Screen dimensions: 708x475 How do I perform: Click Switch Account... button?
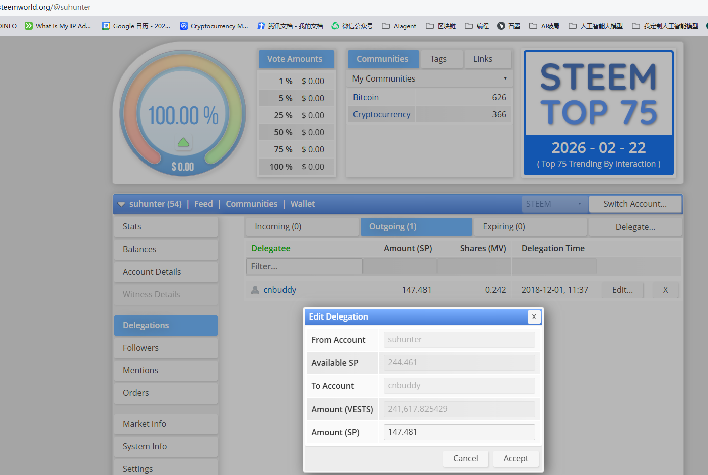click(635, 204)
